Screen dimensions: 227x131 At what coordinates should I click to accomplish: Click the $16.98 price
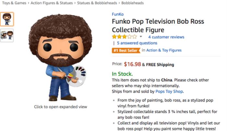(132, 64)
